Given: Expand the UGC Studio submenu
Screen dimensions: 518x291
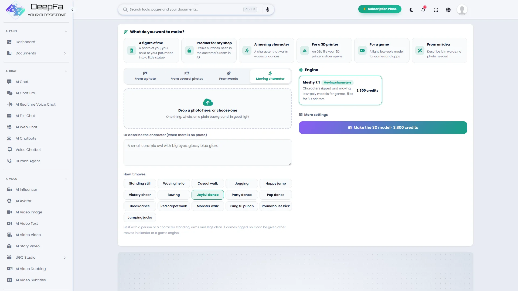Looking at the screenshot, I should pos(65,258).
